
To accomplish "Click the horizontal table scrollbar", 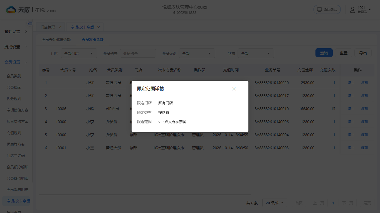I will (x=145, y=195).
